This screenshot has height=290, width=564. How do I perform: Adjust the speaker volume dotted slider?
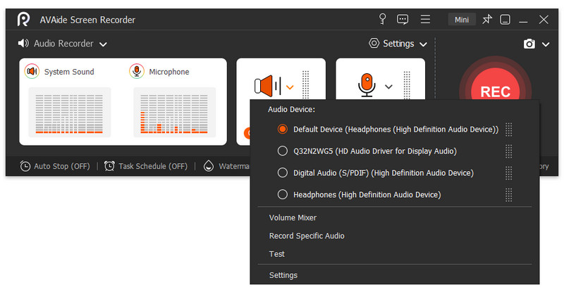click(x=305, y=85)
